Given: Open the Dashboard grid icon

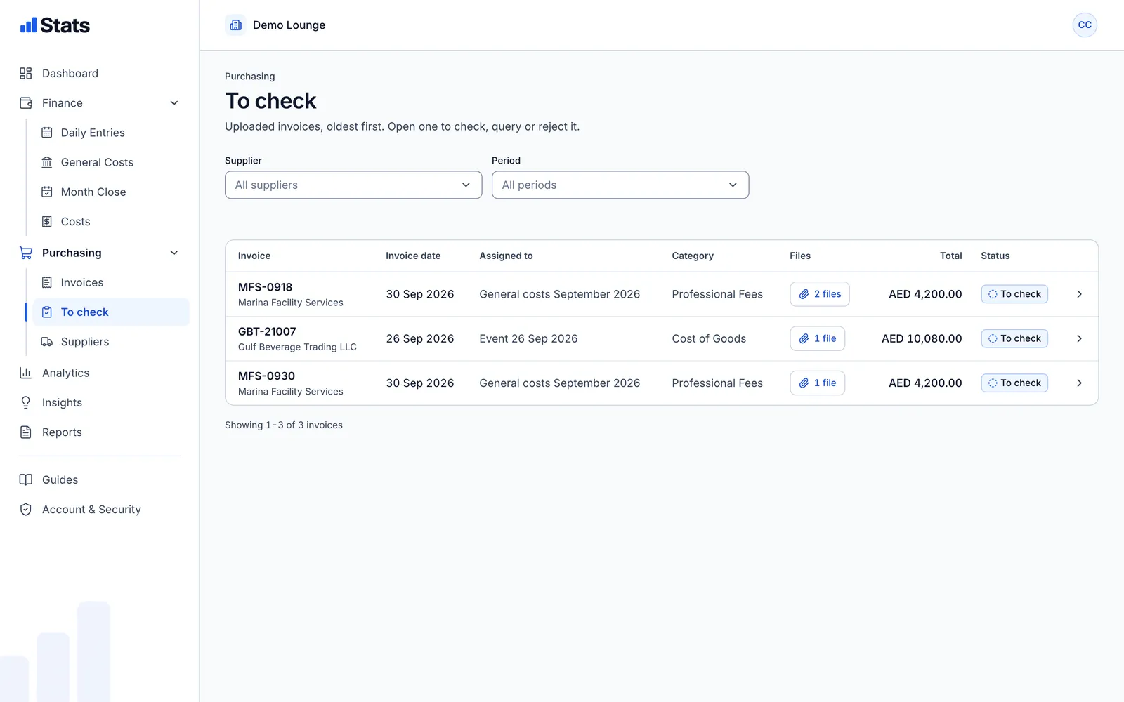Looking at the screenshot, I should point(26,73).
